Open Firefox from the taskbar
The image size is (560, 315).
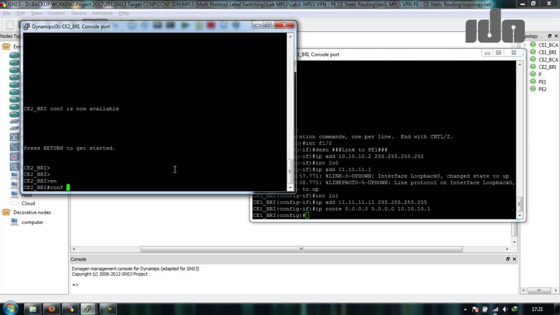[51, 309]
